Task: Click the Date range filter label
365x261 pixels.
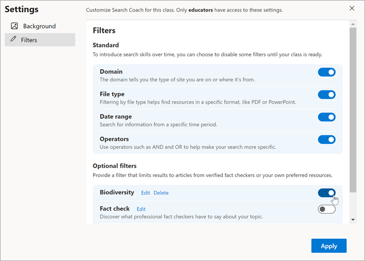Action: coord(116,117)
